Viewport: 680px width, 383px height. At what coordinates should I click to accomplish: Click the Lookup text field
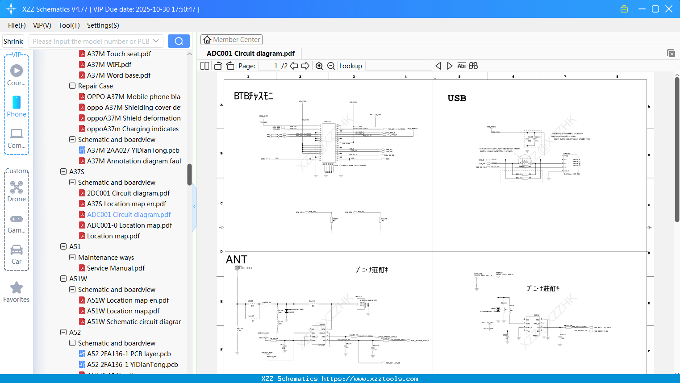(x=399, y=66)
